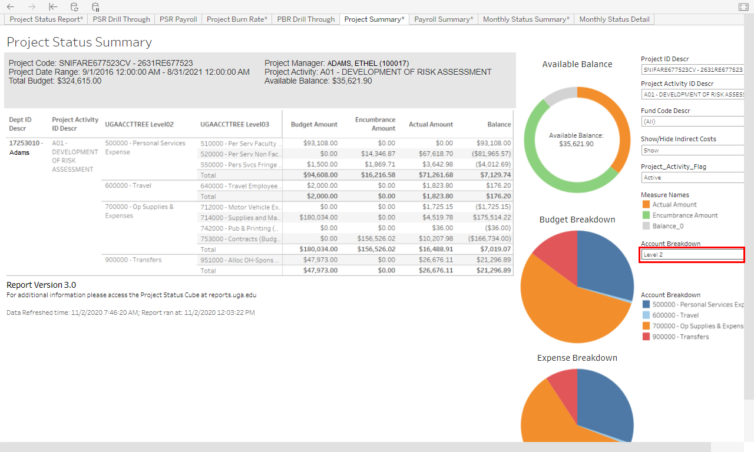Click the Balance_0 gray legend swatch
This screenshot has height=452, width=754.
(646, 226)
